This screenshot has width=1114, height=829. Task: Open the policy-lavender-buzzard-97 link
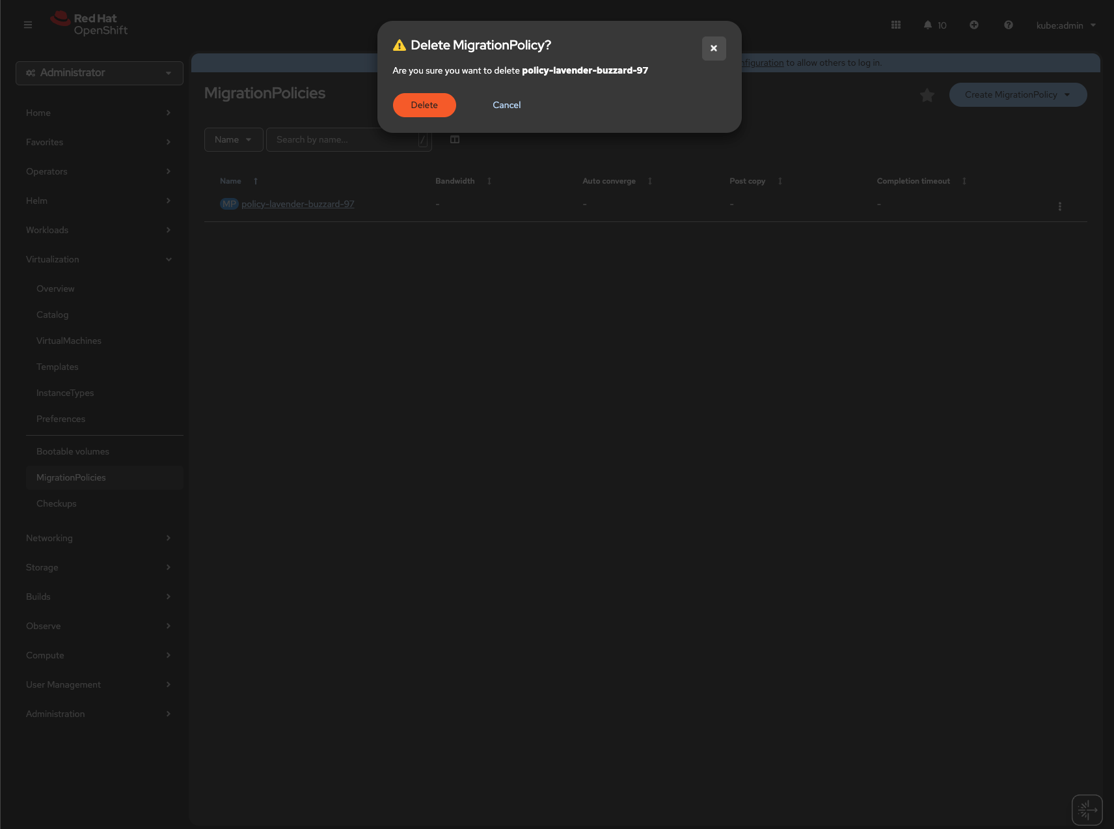point(298,204)
